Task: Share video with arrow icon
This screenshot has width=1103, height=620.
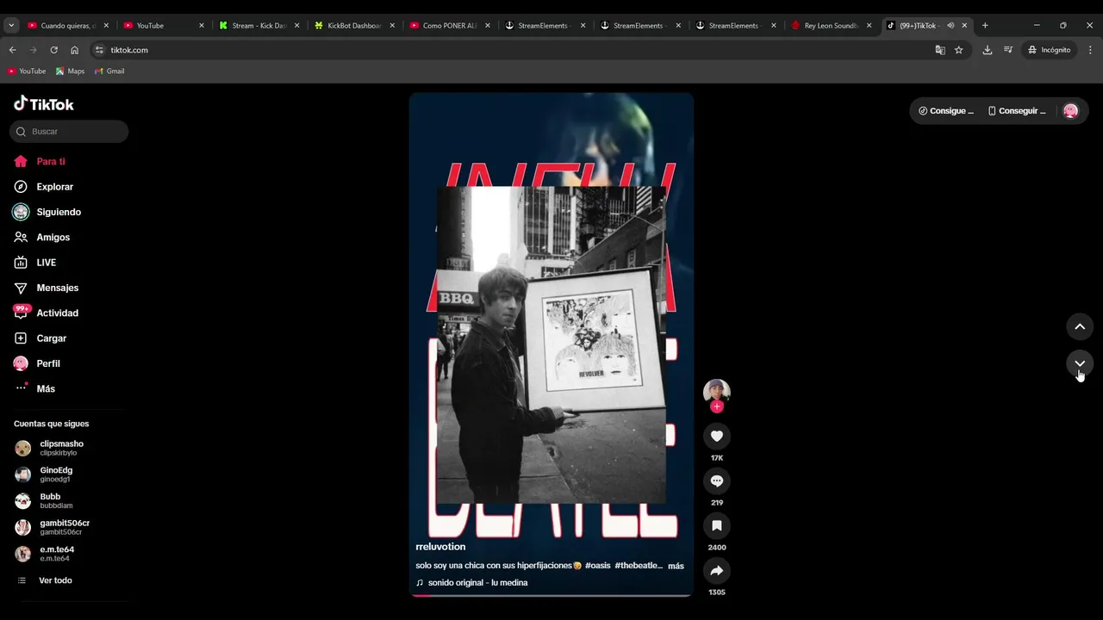Action: coord(716,571)
